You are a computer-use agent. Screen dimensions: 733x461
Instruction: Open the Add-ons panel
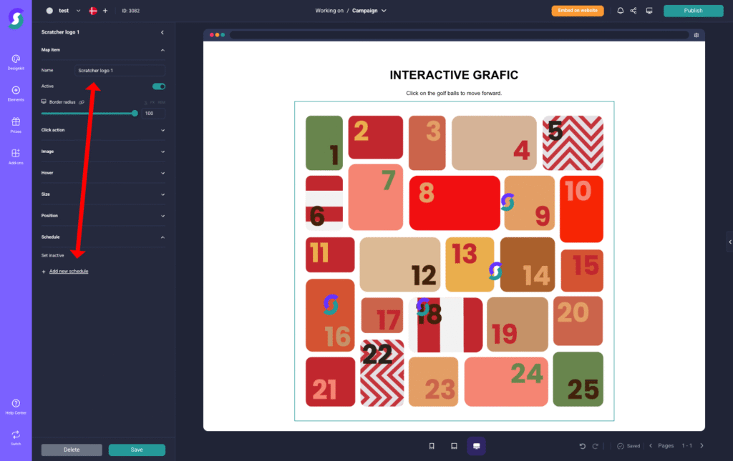[16, 158]
